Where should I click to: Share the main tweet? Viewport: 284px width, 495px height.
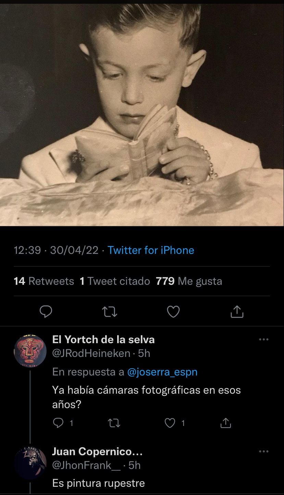point(237,312)
